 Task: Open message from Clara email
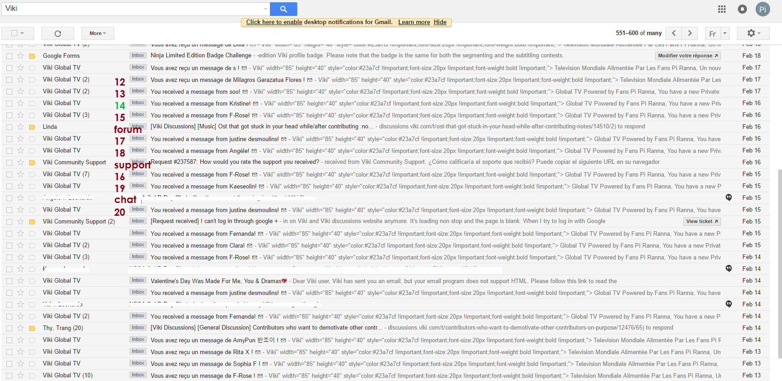point(198,245)
